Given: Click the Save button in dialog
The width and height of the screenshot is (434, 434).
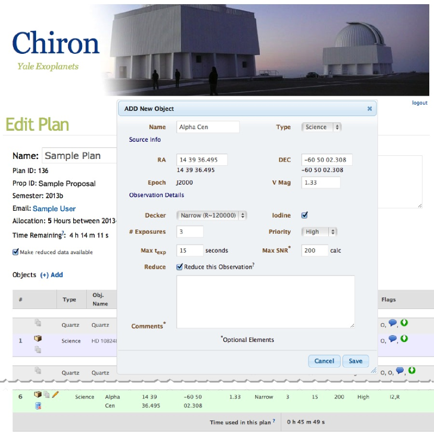Looking at the screenshot, I should click(356, 361).
